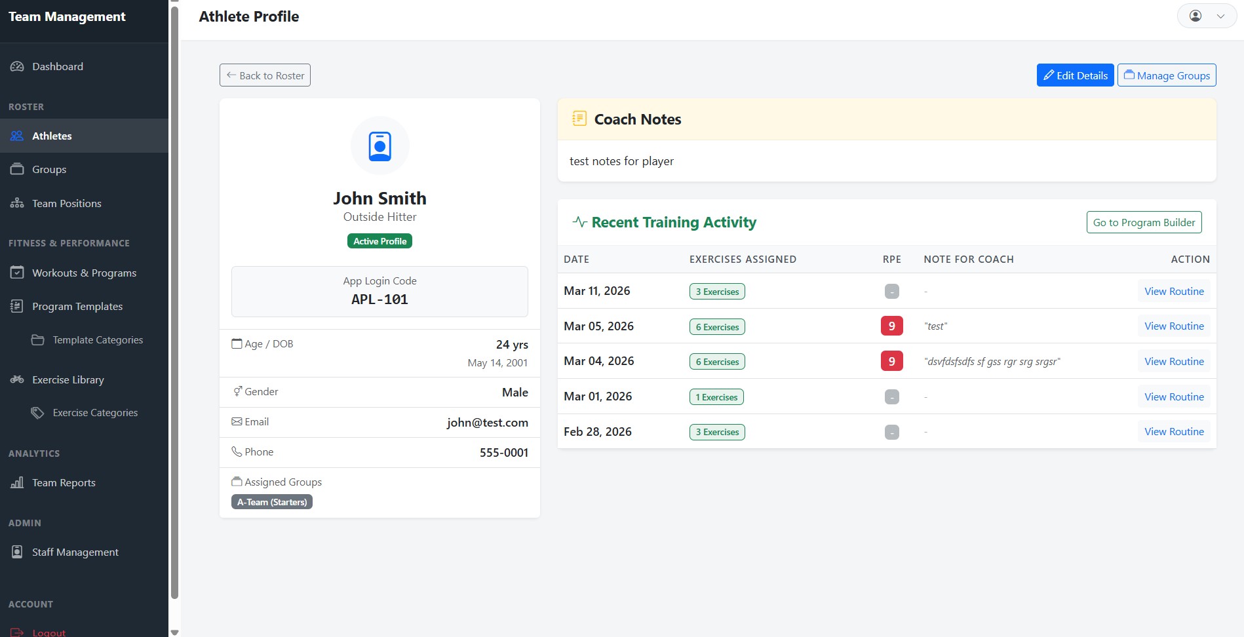
Task: Click Go to Program Builder button
Action: pyautogui.click(x=1144, y=222)
